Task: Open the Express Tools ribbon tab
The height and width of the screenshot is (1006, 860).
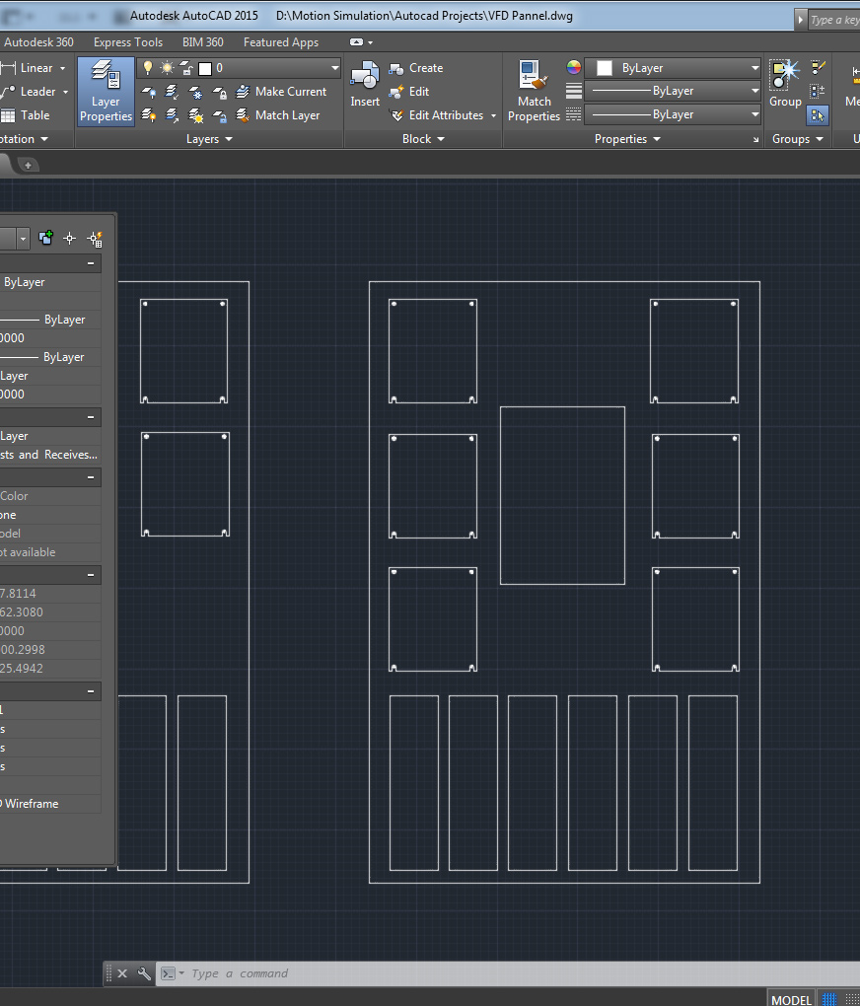Action: click(127, 42)
